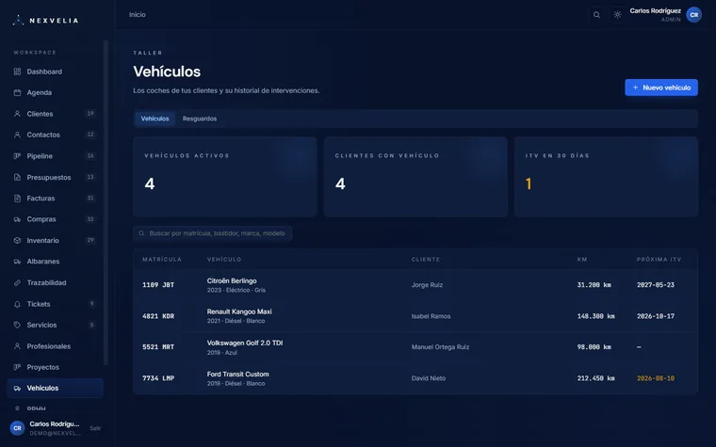Click the sidebar vertical scrollbar
Image resolution: width=716 pixels, height=447 pixels.
coord(106,203)
